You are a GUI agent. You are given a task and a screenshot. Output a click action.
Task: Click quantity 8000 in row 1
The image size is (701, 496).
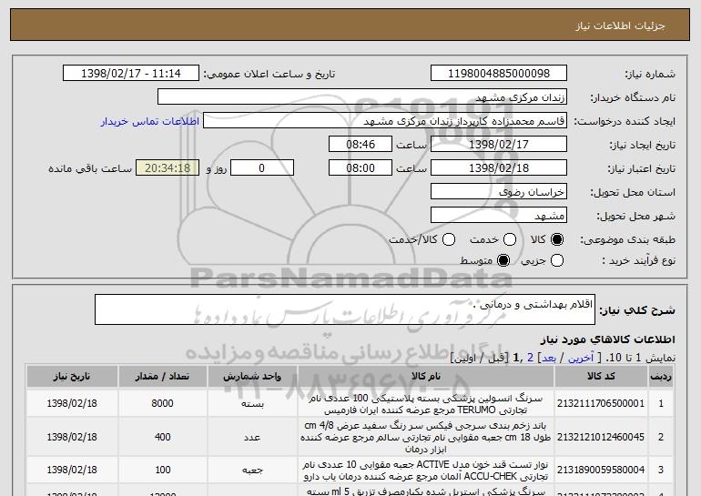(x=162, y=403)
